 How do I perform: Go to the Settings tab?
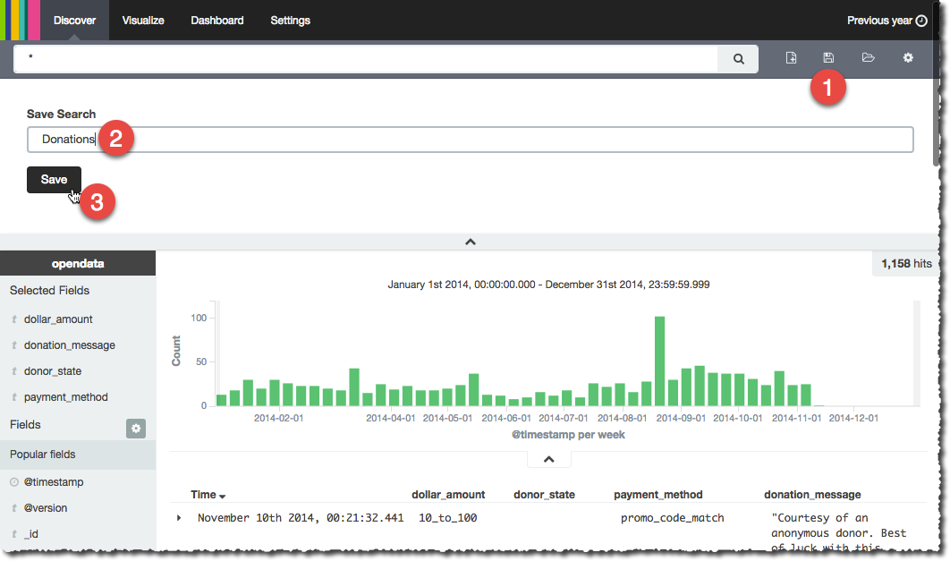pos(290,21)
